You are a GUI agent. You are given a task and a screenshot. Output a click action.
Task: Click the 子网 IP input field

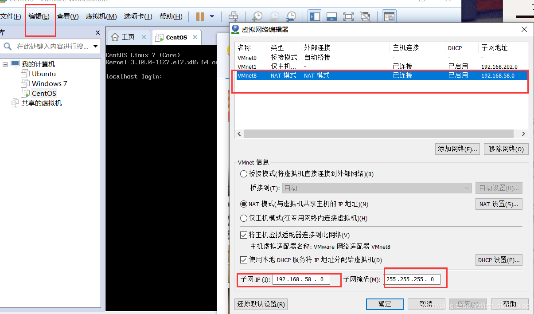301,279
